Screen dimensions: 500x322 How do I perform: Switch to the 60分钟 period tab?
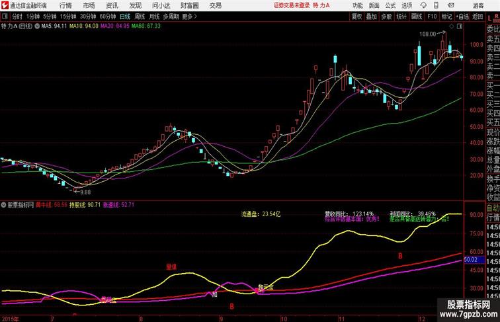(x=107, y=17)
